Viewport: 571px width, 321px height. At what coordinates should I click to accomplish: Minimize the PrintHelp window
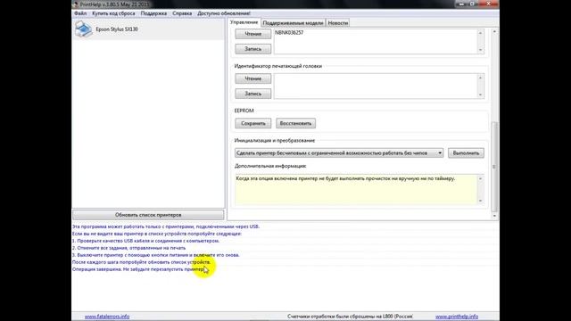461,4
